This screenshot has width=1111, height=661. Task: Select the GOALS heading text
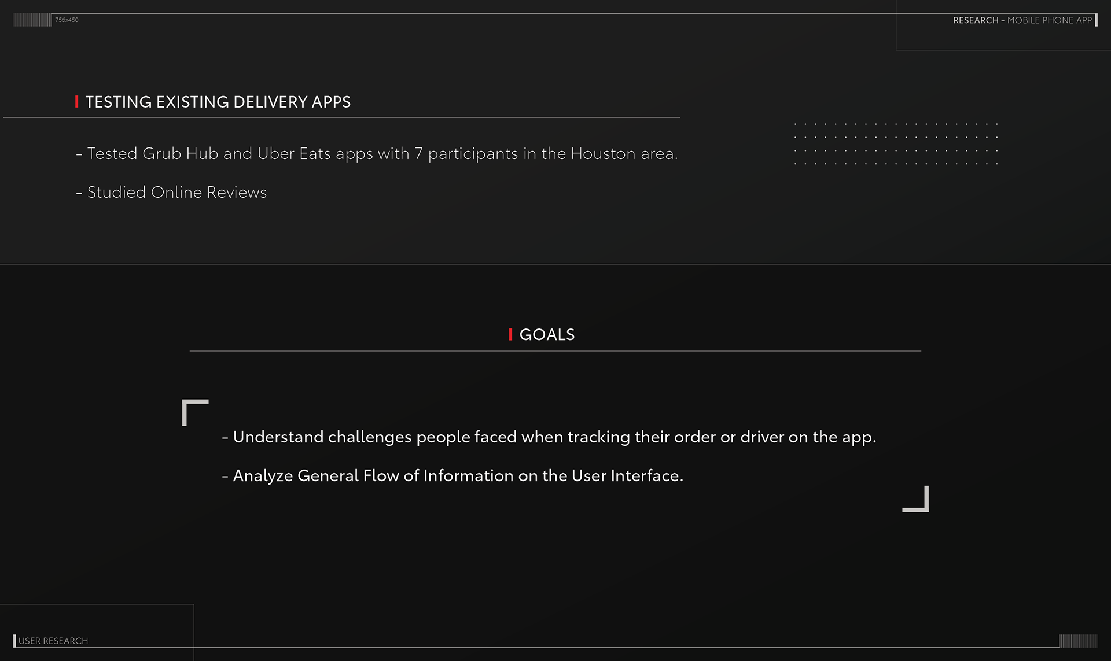547,334
